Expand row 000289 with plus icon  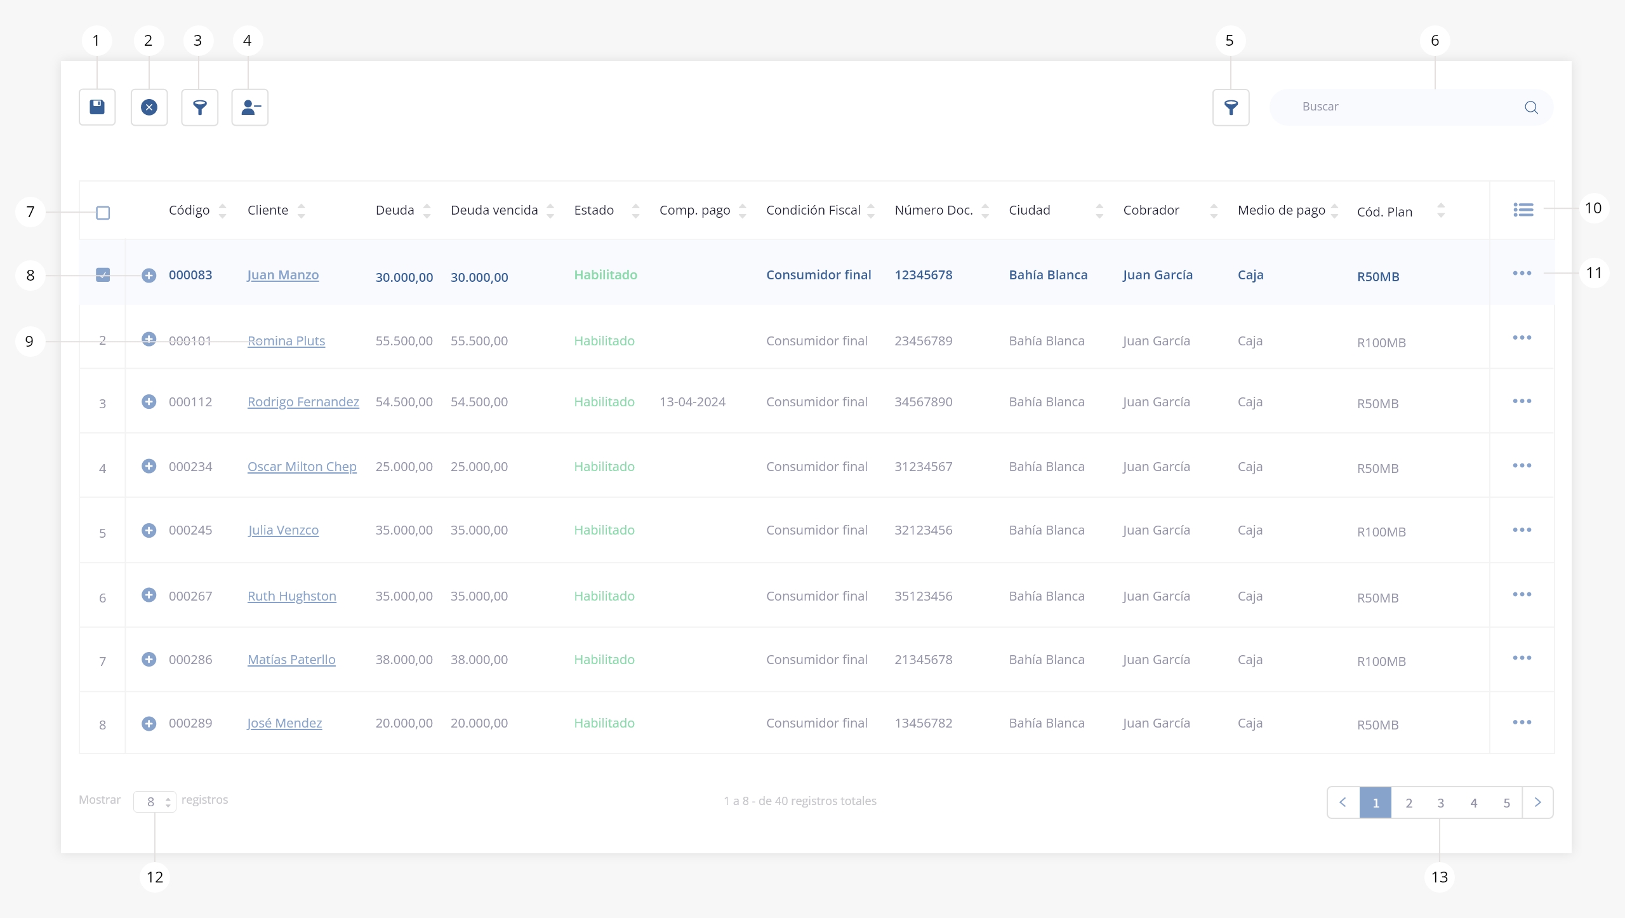point(149,723)
